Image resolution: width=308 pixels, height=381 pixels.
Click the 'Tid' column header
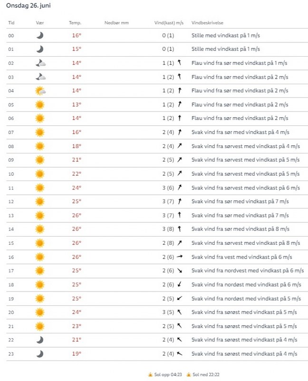(x=11, y=23)
